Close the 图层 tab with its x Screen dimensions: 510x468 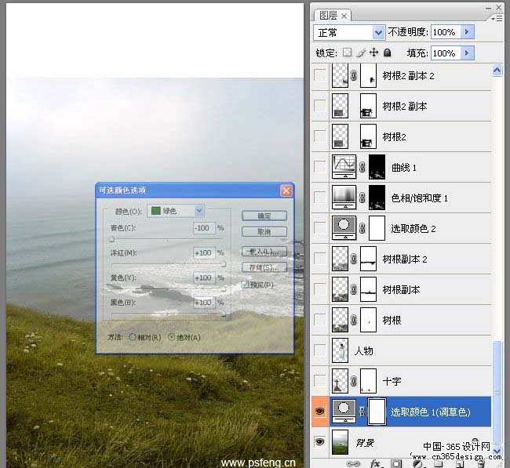click(x=344, y=16)
